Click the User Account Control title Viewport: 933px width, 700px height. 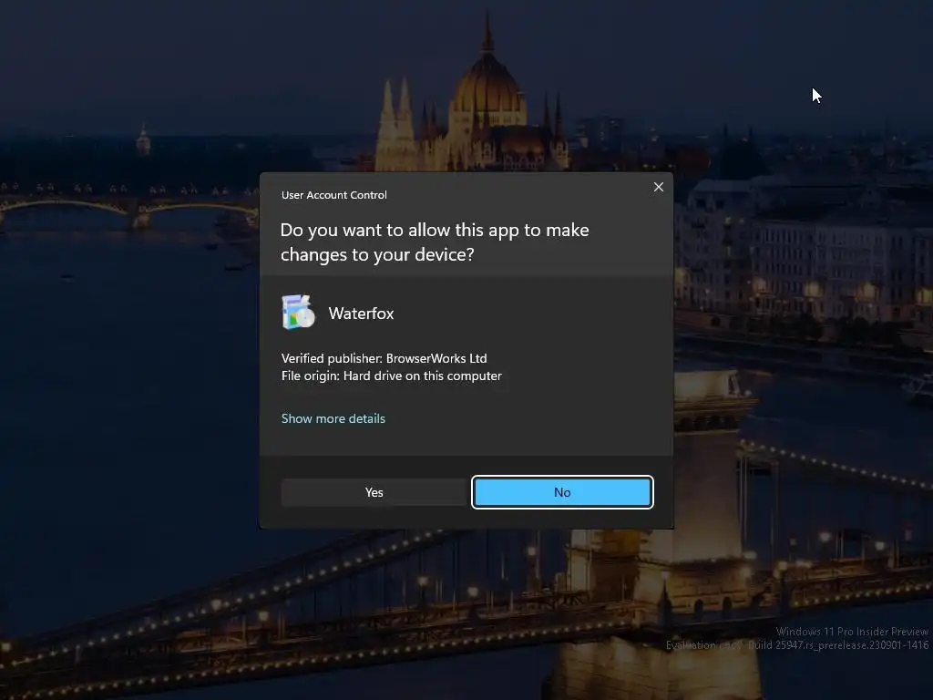[x=333, y=195]
